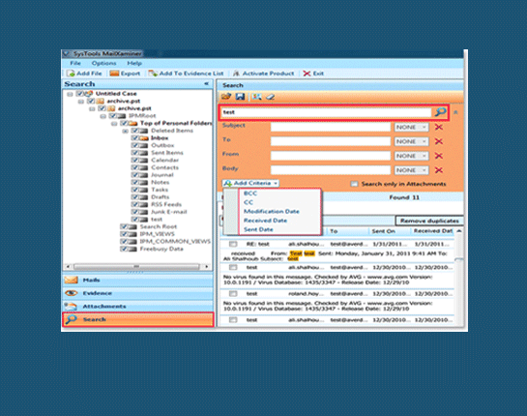
Task: Remove the Body criteria red X
Action: (x=439, y=170)
